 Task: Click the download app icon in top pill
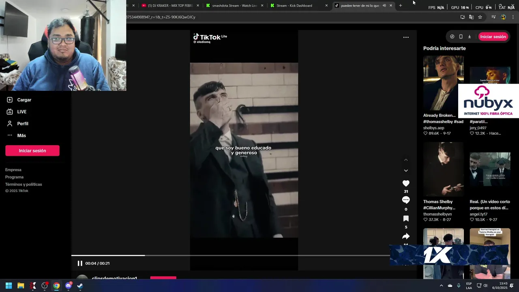point(470,36)
